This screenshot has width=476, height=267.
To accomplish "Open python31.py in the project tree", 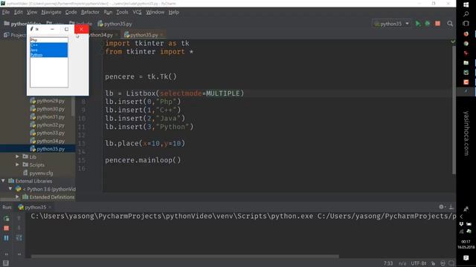I will [x=51, y=116].
